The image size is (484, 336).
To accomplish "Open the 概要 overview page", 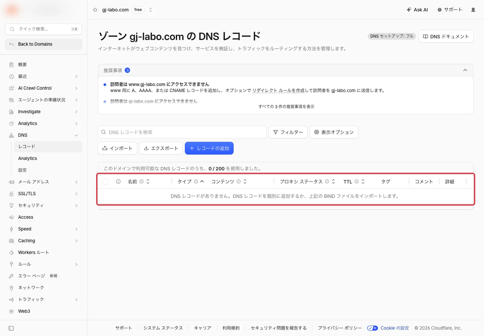I will coord(22,65).
